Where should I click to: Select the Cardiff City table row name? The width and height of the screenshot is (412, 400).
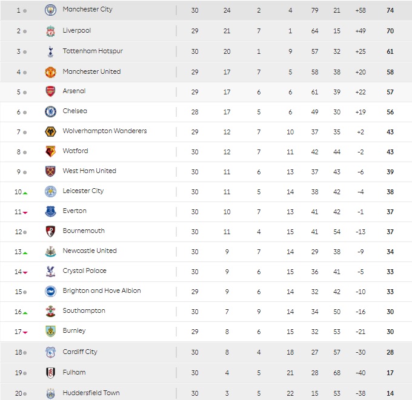pyautogui.click(x=80, y=352)
